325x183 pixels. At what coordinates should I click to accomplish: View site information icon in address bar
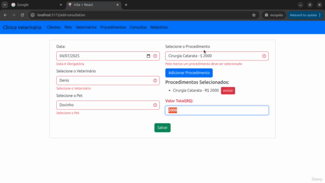[x=32, y=15]
